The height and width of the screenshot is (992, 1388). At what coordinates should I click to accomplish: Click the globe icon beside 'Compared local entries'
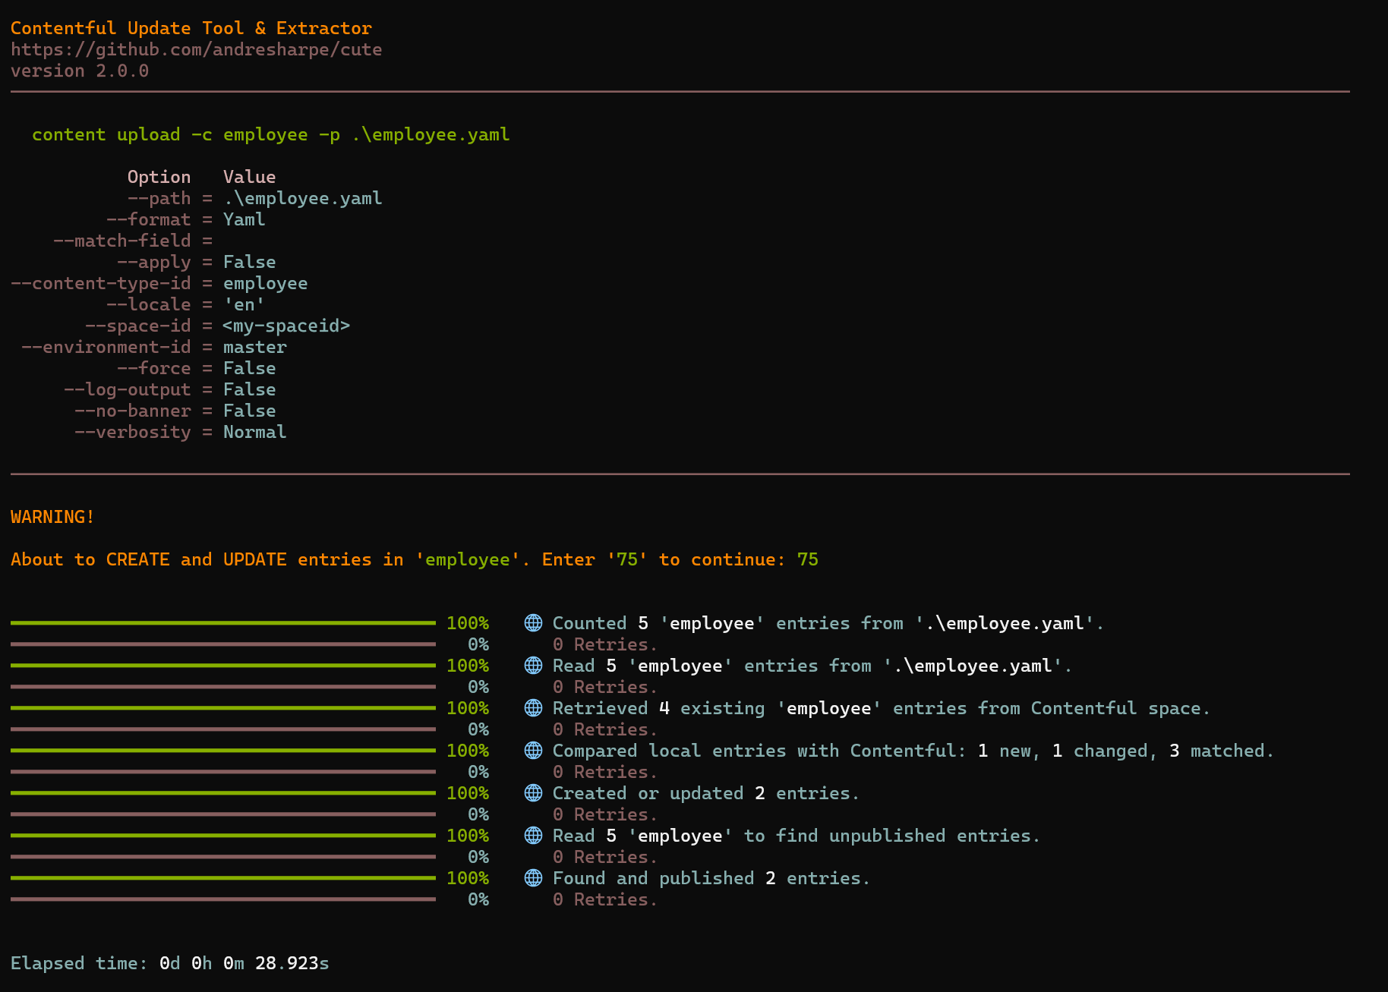533,751
